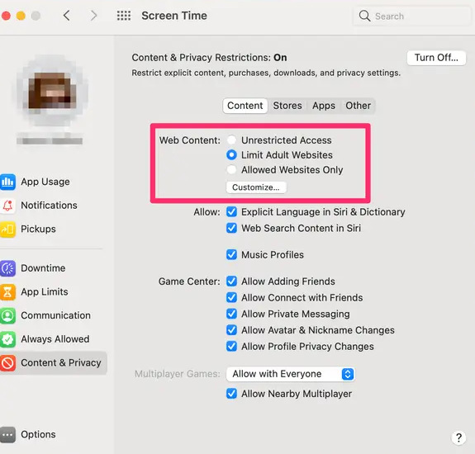
Task: Click the App Limits hourglass icon
Action: (x=7, y=291)
